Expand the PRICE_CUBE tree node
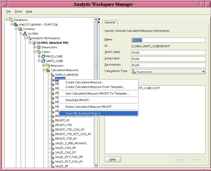 39,56
